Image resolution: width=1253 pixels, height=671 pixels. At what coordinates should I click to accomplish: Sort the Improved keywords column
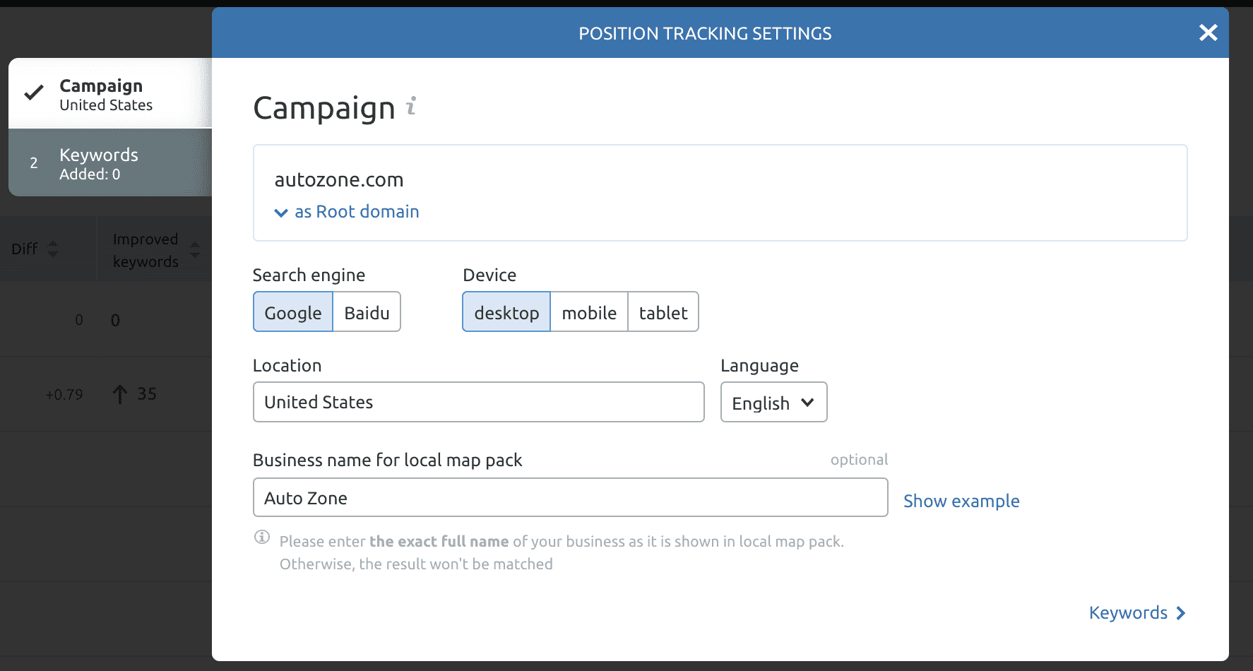pos(194,249)
